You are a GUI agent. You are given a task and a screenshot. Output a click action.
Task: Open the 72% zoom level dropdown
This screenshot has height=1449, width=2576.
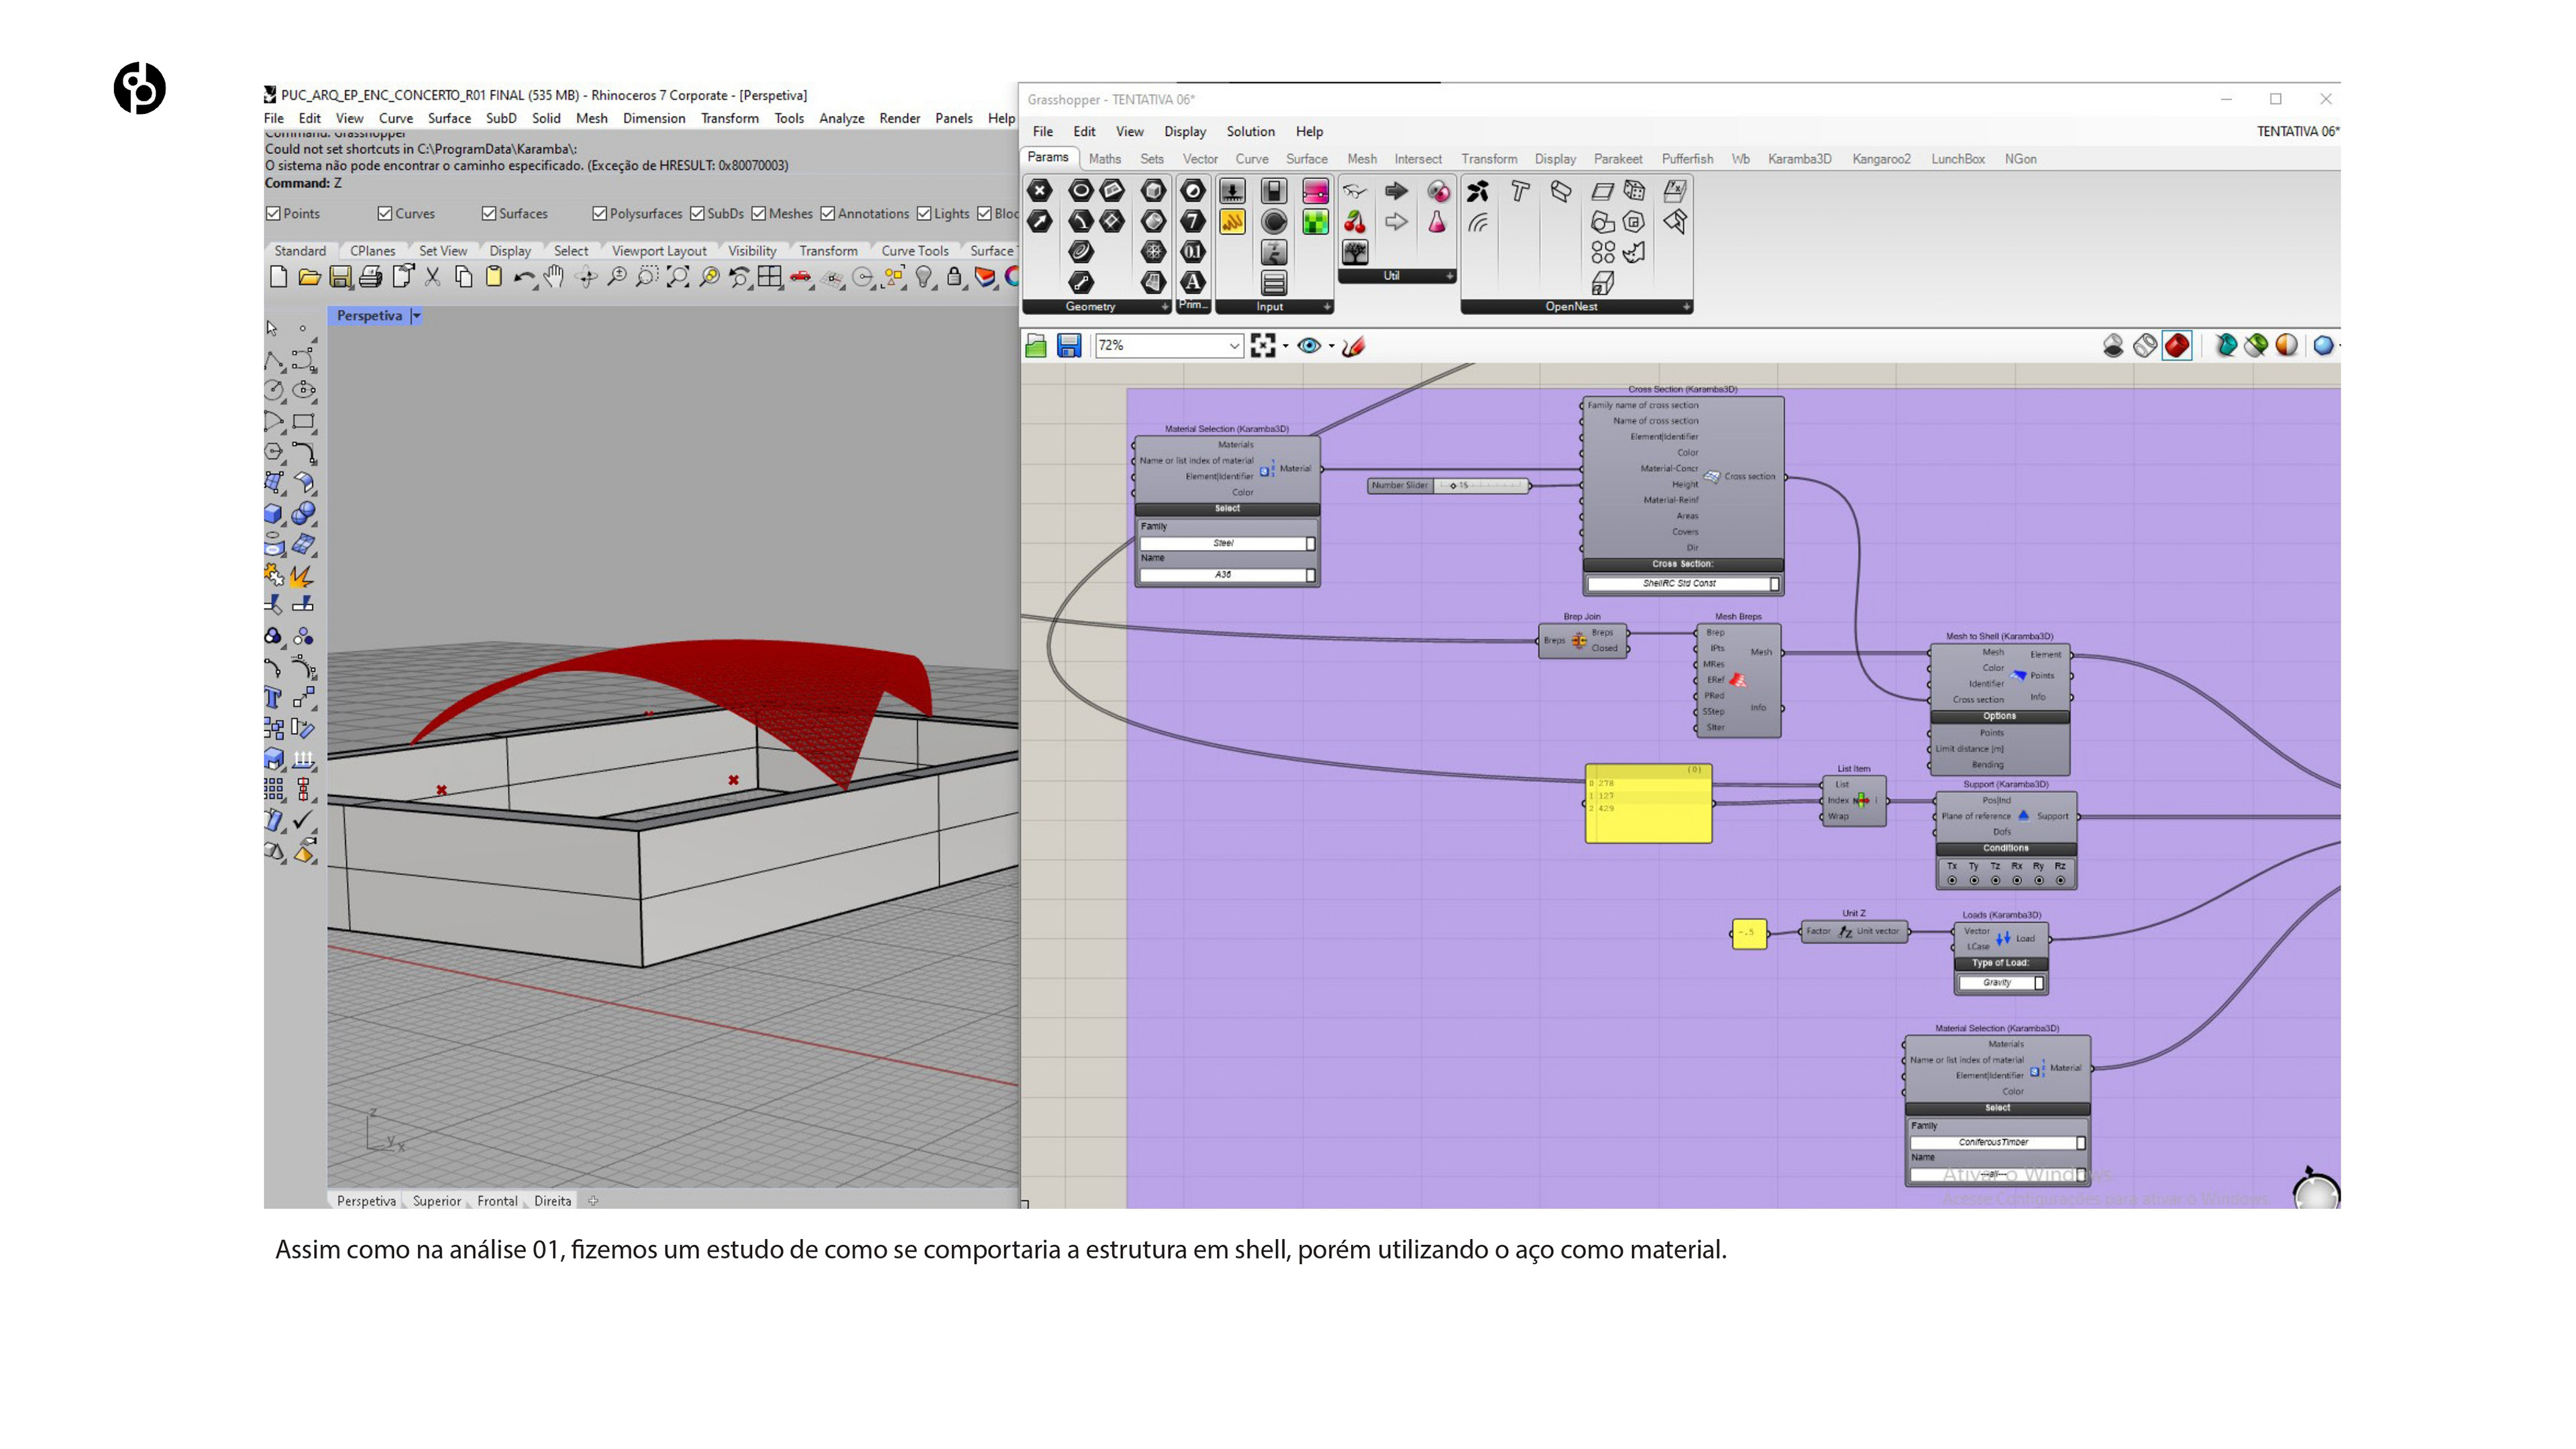pyautogui.click(x=1234, y=346)
